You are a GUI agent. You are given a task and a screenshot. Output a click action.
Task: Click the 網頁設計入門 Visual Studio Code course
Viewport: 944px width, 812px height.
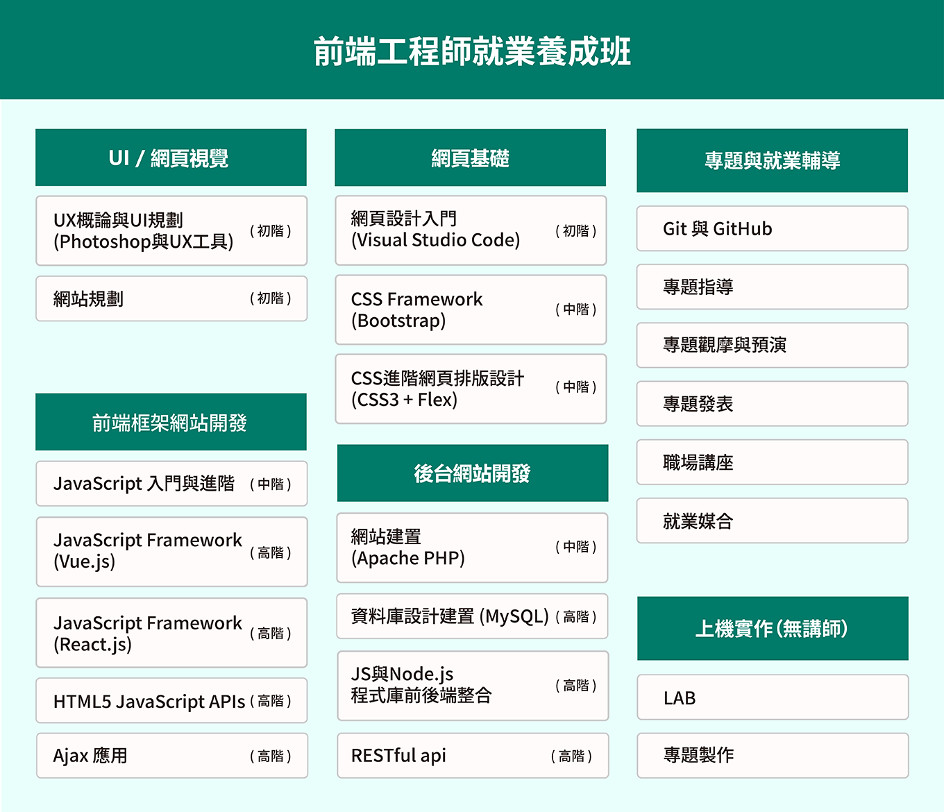[x=470, y=230]
